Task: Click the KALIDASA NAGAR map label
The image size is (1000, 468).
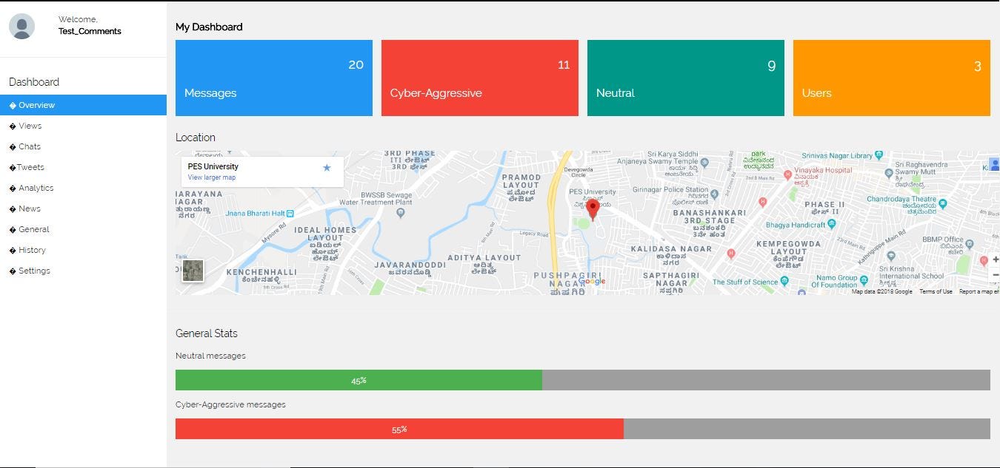Action: click(671, 250)
